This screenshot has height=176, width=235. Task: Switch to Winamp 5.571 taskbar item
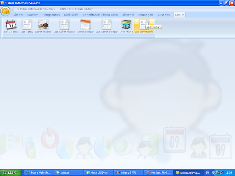pyautogui.click(x=129, y=173)
